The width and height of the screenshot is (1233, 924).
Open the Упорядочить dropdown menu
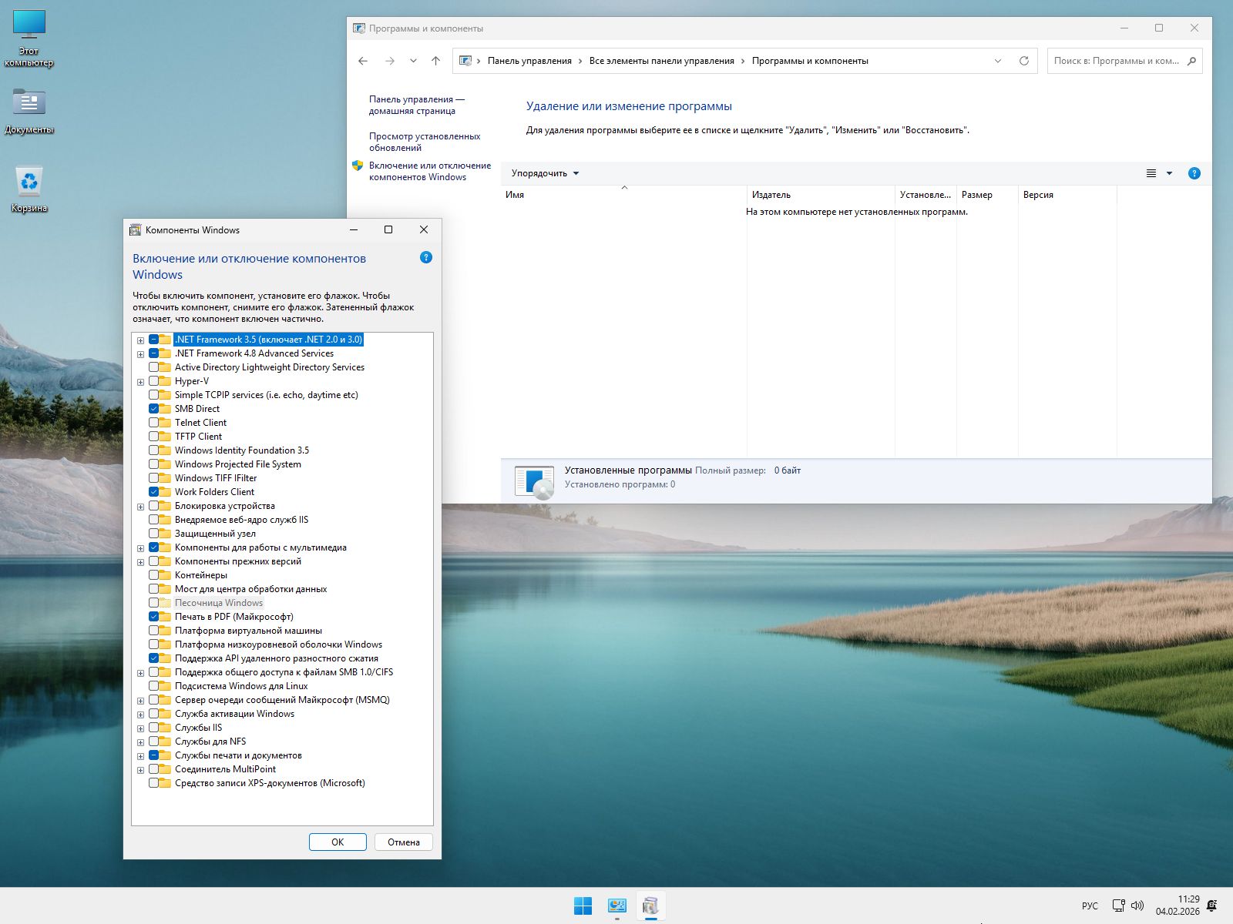pyautogui.click(x=545, y=173)
